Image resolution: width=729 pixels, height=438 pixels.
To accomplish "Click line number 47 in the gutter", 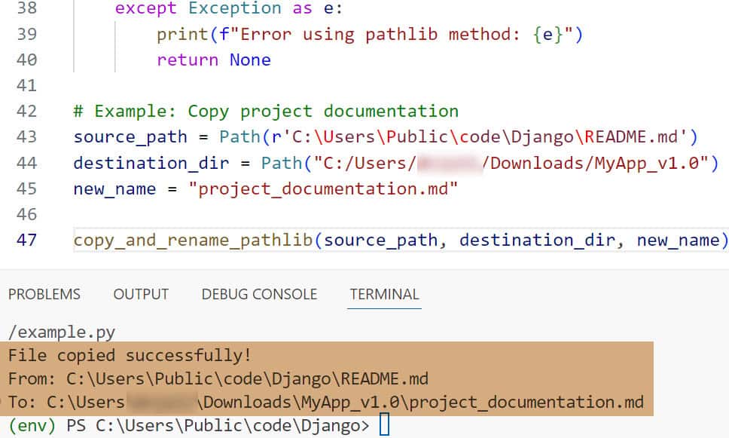I will coord(26,240).
